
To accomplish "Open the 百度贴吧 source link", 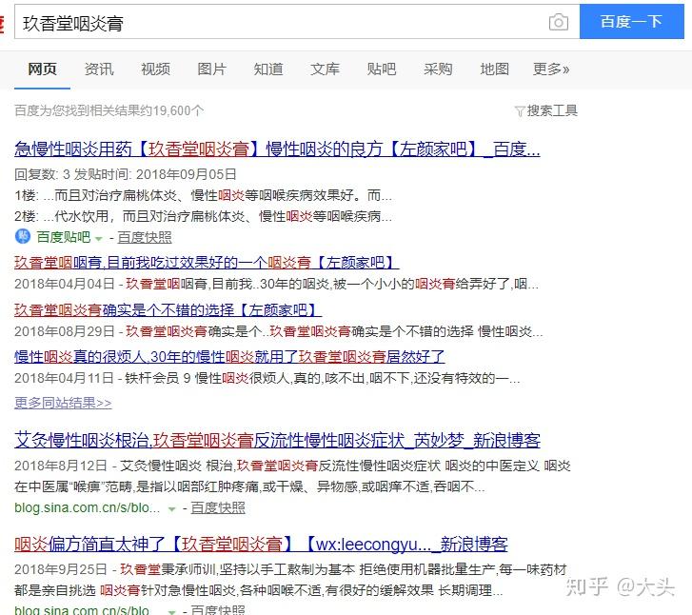I will coord(64,237).
